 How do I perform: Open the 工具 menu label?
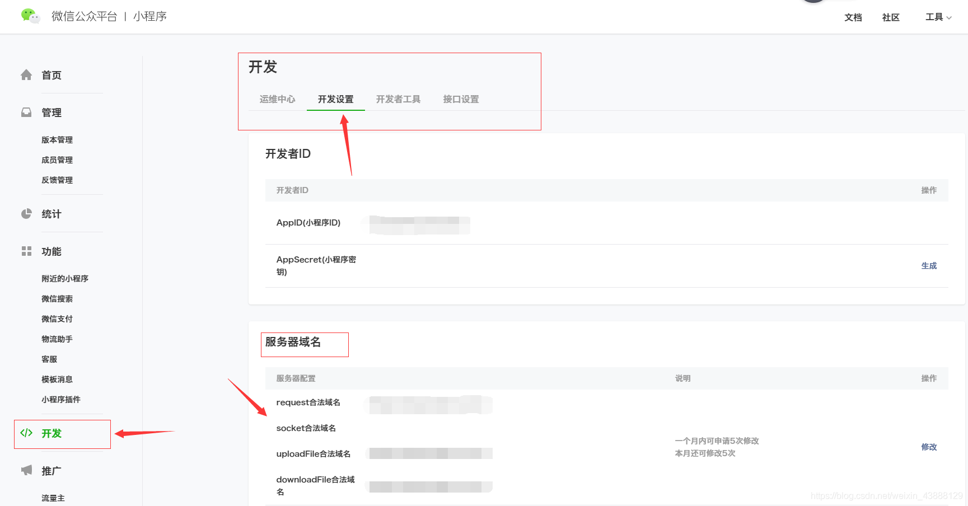(934, 17)
